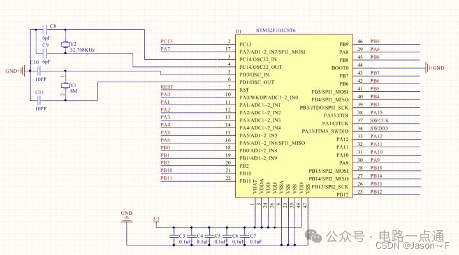Select the C8 capacitor symbol
The image size is (459, 255).
click(x=45, y=29)
